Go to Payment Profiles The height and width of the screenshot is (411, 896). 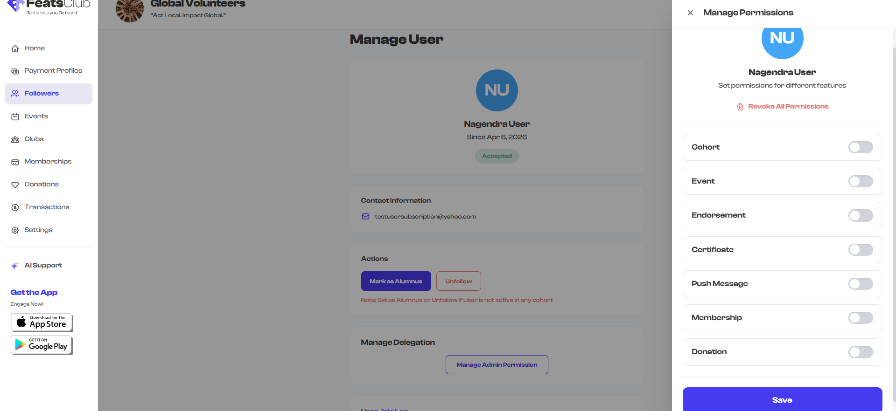click(x=49, y=71)
